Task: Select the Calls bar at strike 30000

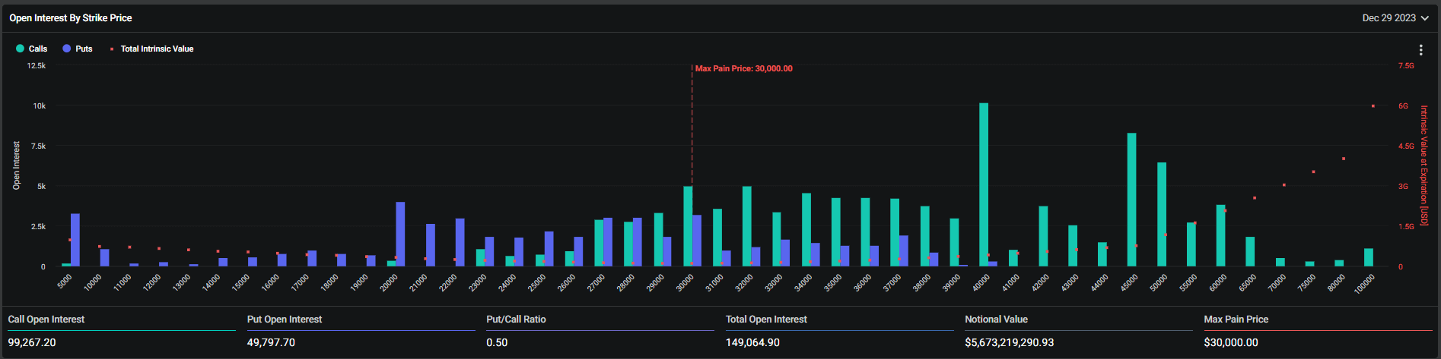Action: coord(688,226)
